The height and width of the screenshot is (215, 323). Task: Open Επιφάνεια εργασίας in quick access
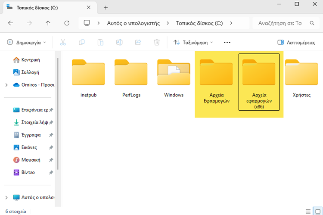31,110
